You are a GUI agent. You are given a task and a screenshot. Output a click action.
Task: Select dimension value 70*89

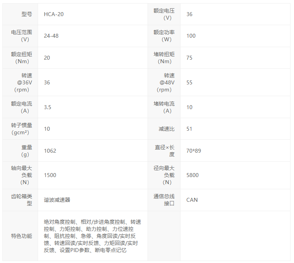click(194, 151)
